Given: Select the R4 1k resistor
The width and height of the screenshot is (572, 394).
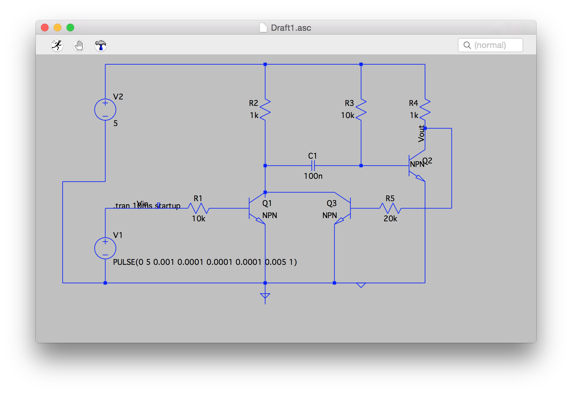Looking at the screenshot, I should pos(425,110).
